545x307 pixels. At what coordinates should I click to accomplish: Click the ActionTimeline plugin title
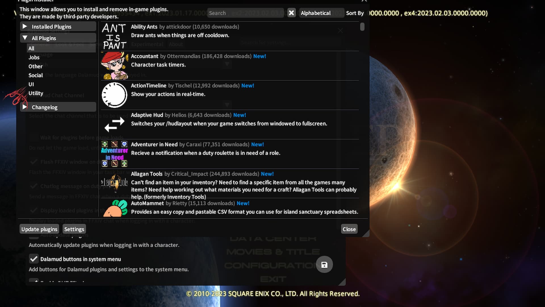tap(148, 86)
